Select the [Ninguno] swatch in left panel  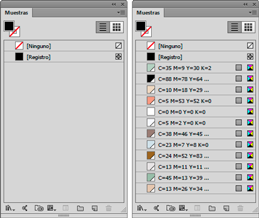tap(64, 46)
